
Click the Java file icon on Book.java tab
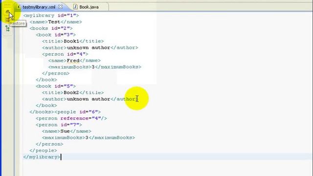click(75, 7)
